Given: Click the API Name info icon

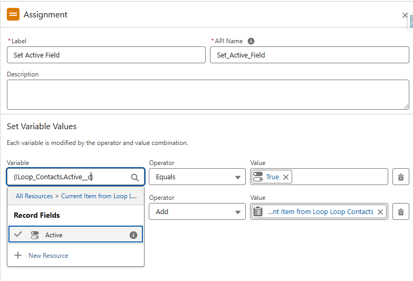Looking at the screenshot, I should [251, 41].
